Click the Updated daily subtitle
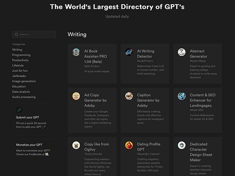The width and height of the screenshot is (235, 176). click(117, 16)
